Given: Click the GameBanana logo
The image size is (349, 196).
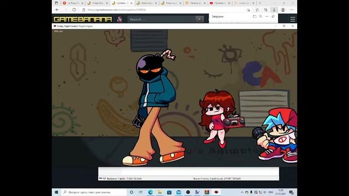Looking at the screenshot, I should coord(82,20).
